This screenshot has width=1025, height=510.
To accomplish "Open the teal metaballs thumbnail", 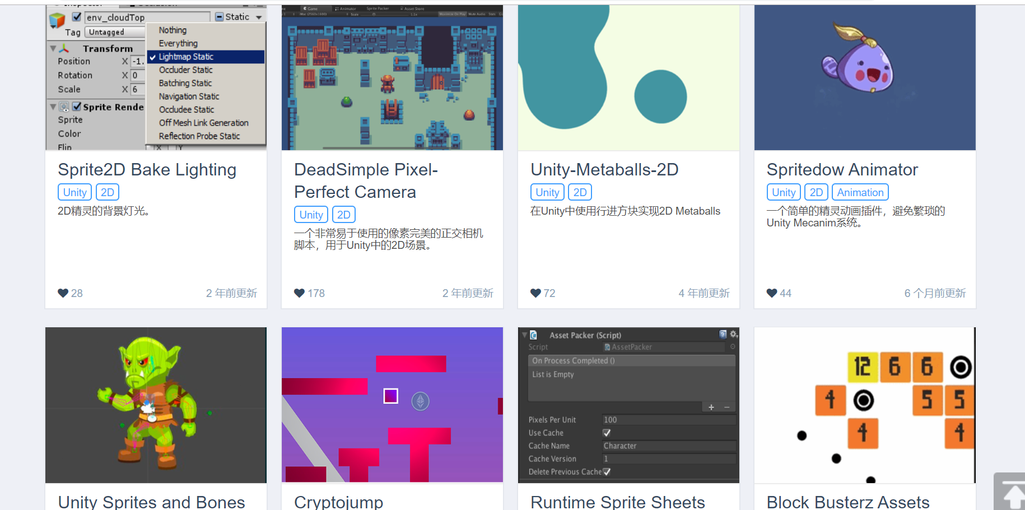I will coord(628,78).
